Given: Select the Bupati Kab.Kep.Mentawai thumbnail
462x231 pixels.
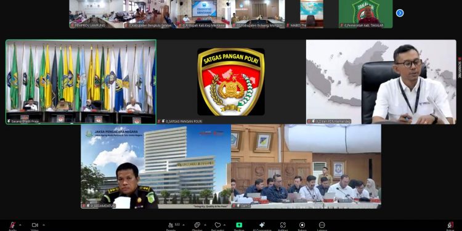Looking at the screenshot, I should tap(204, 14).
